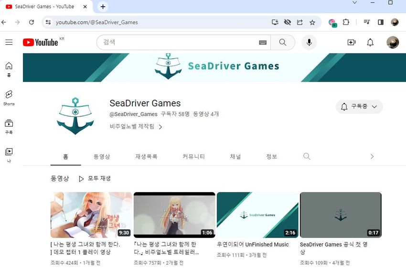Expand the 구독중 subscription dropdown
The image size is (406, 269).
[359, 106]
